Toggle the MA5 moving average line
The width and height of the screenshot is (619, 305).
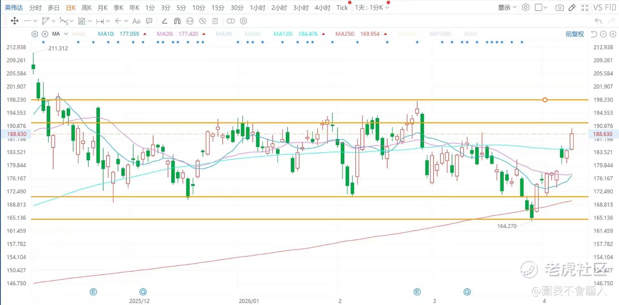tap(79, 34)
